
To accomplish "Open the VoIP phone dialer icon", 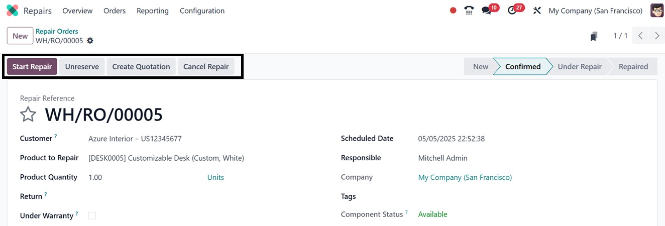I will (x=469, y=11).
